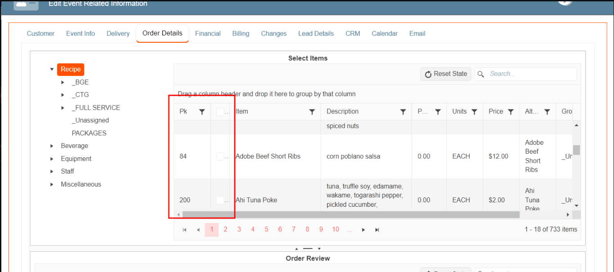
Task: Click the Description column filter icon
Action: tap(403, 112)
